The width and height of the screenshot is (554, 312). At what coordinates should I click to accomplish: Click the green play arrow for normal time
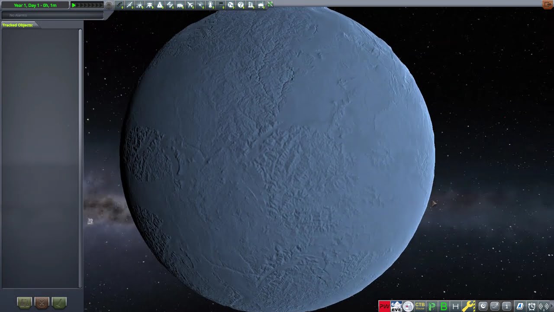[x=74, y=5]
